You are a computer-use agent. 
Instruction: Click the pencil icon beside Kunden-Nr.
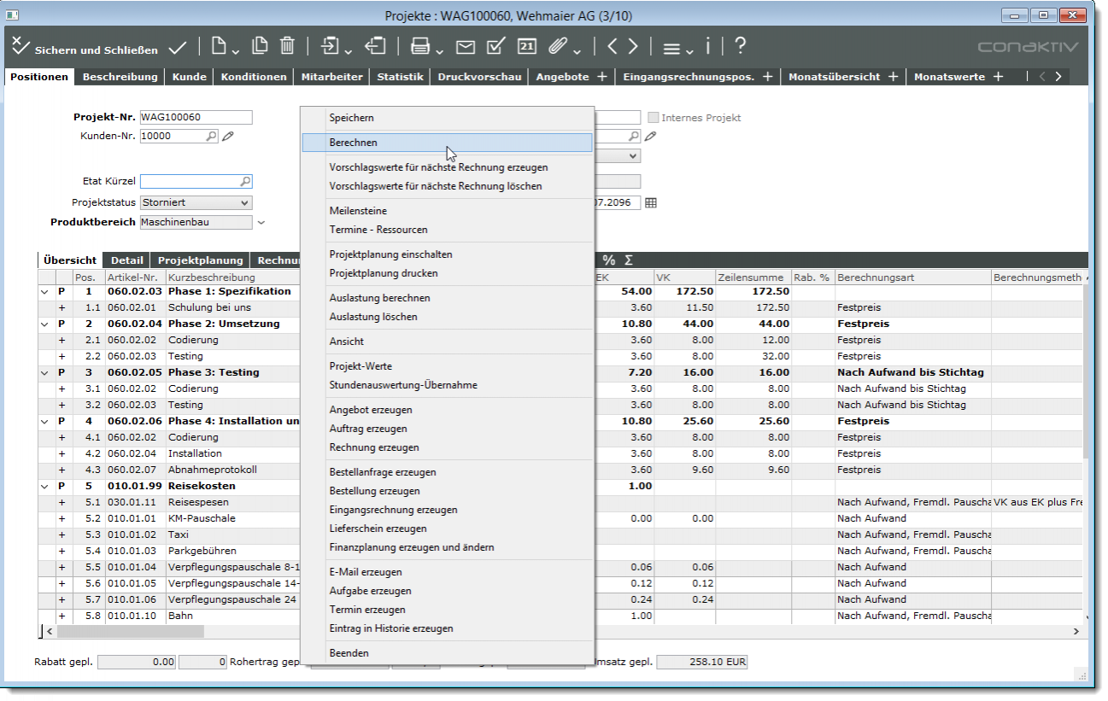tap(228, 136)
